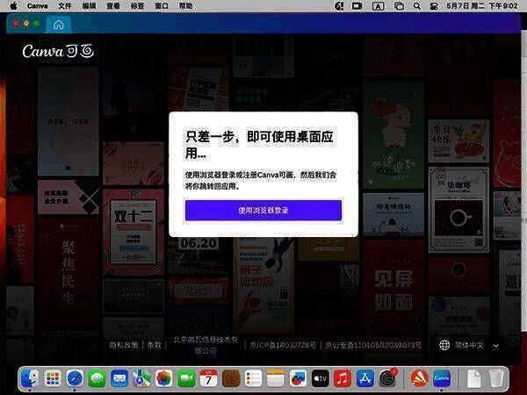This screenshot has width=527, height=395.
Task: Open Maps from the Dock
Action: (141, 378)
